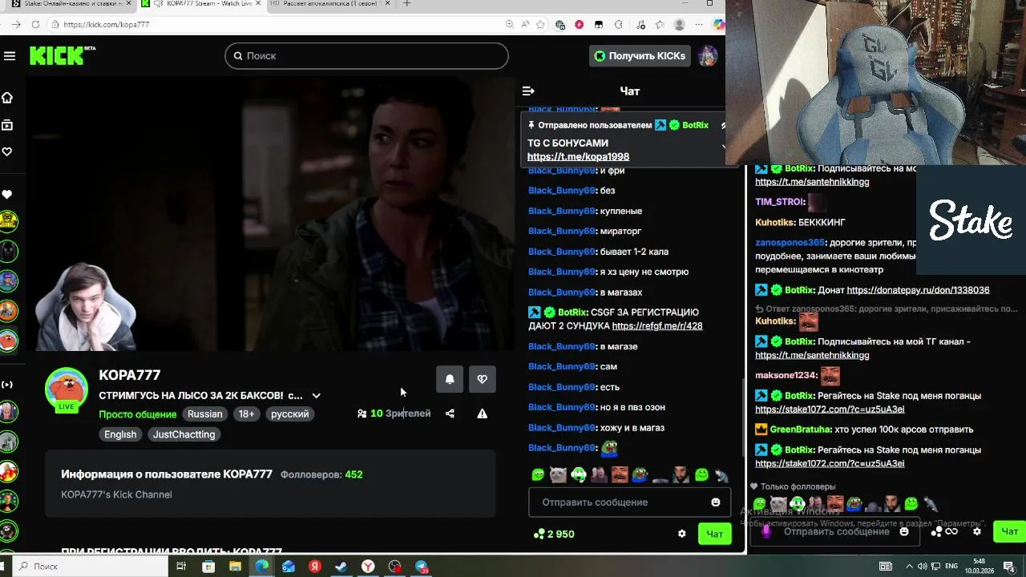Reload the page in the browser

pyautogui.click(x=35, y=25)
